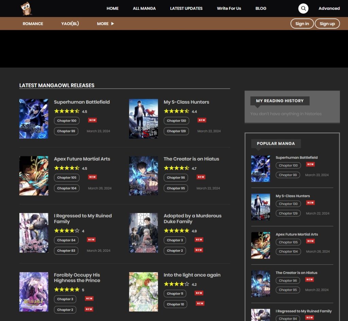Open The Creator is on Hiatus cover in releases
Image resolution: width=348 pixels, height=321 pixels.
[144, 176]
